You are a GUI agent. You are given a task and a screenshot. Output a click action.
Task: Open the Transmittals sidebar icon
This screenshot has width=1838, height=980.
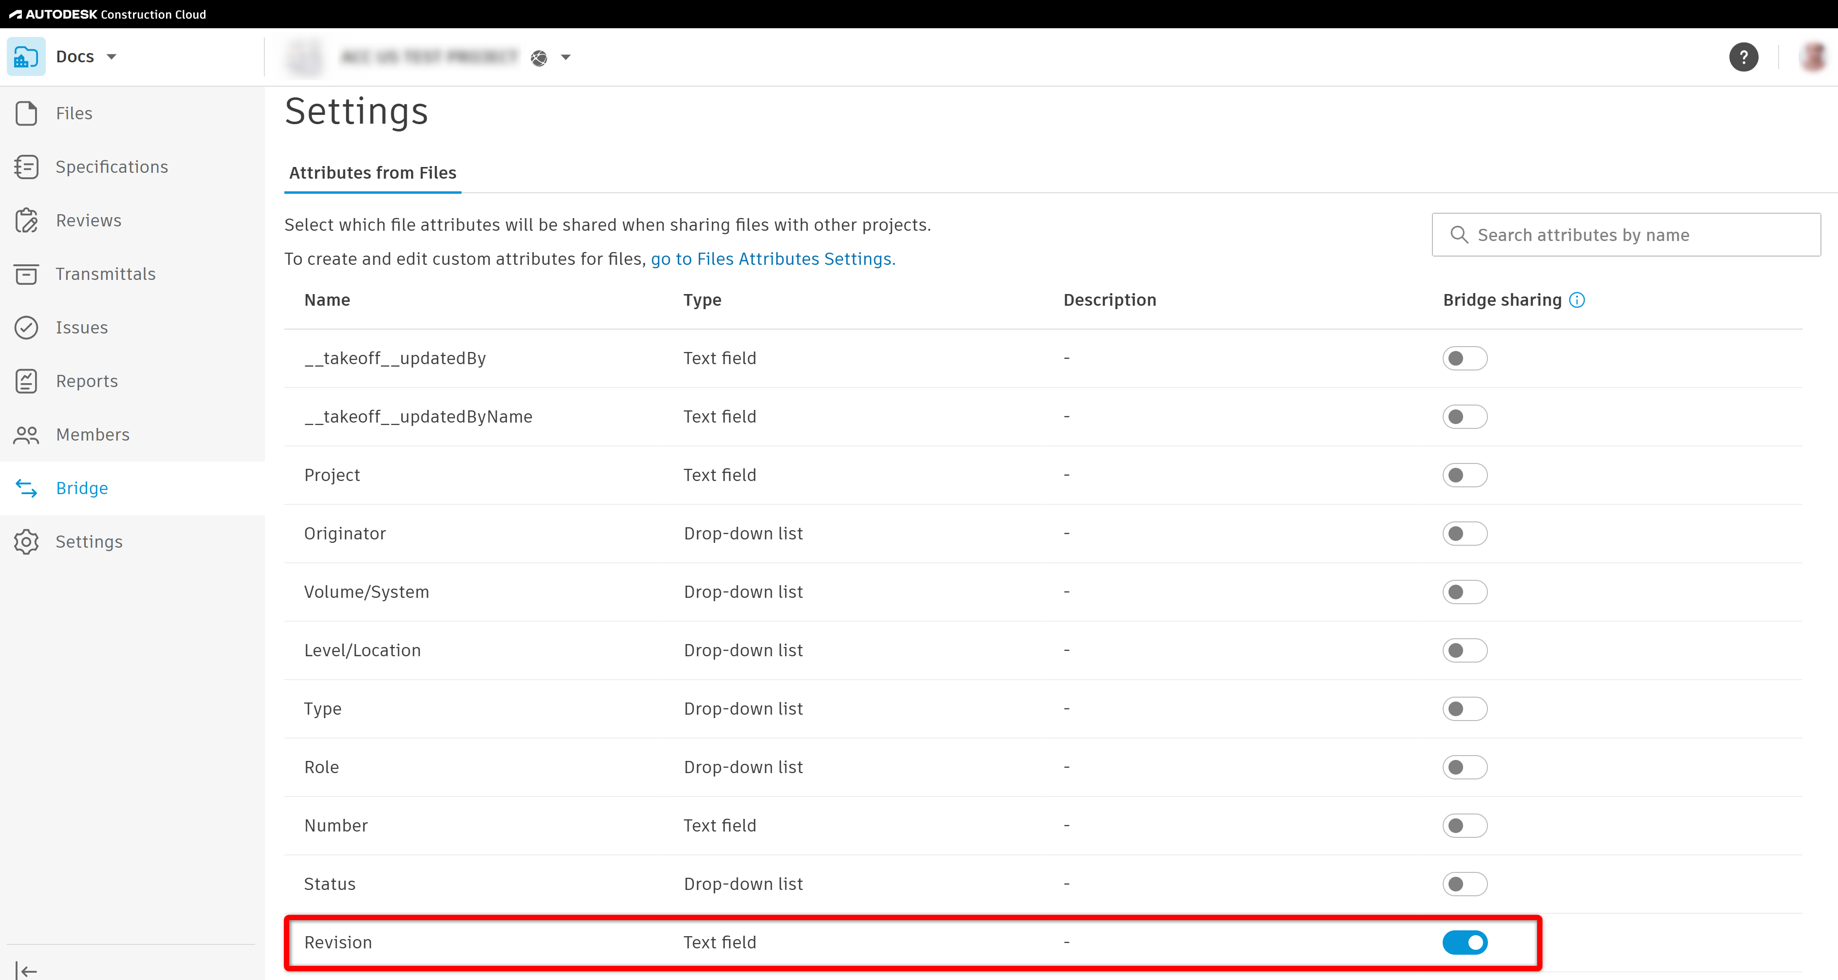(26, 274)
